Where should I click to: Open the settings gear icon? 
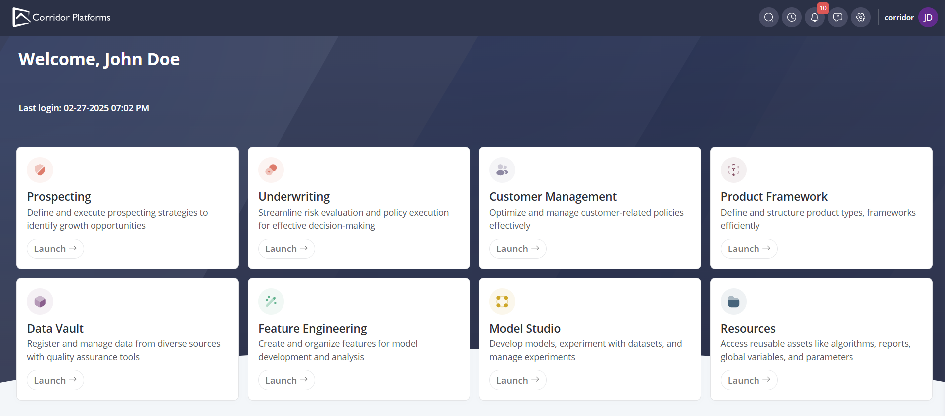[x=861, y=18]
